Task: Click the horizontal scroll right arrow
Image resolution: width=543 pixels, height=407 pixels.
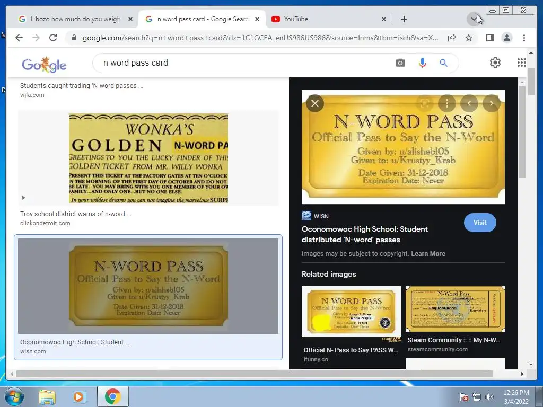Action: coord(522,374)
